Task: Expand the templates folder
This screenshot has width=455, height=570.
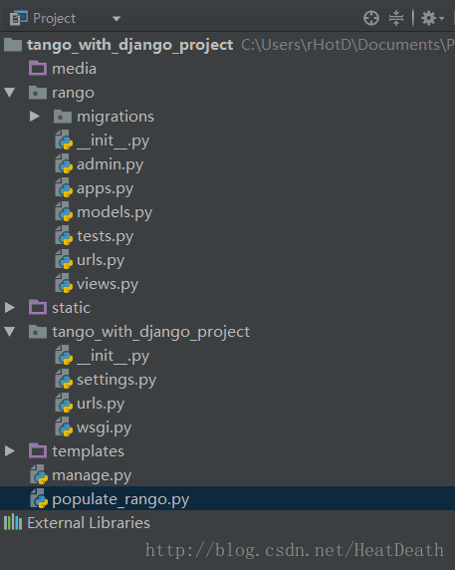Action: pyautogui.click(x=10, y=451)
